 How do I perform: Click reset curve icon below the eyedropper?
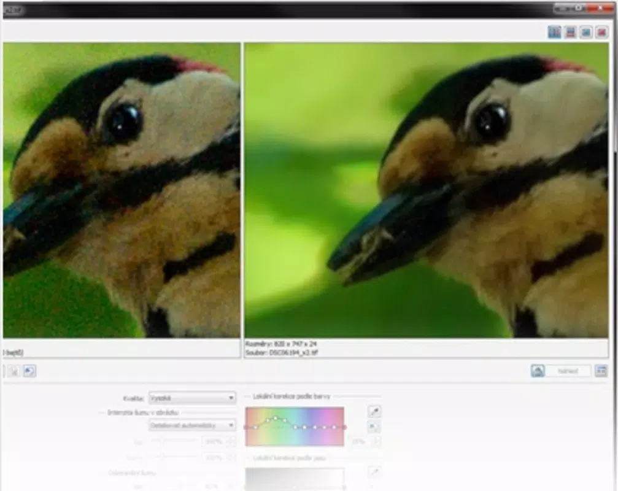tap(373, 427)
